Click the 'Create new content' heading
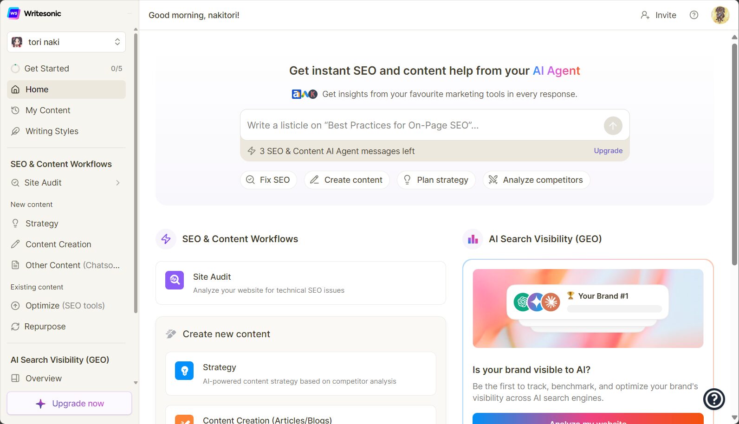 (226, 334)
